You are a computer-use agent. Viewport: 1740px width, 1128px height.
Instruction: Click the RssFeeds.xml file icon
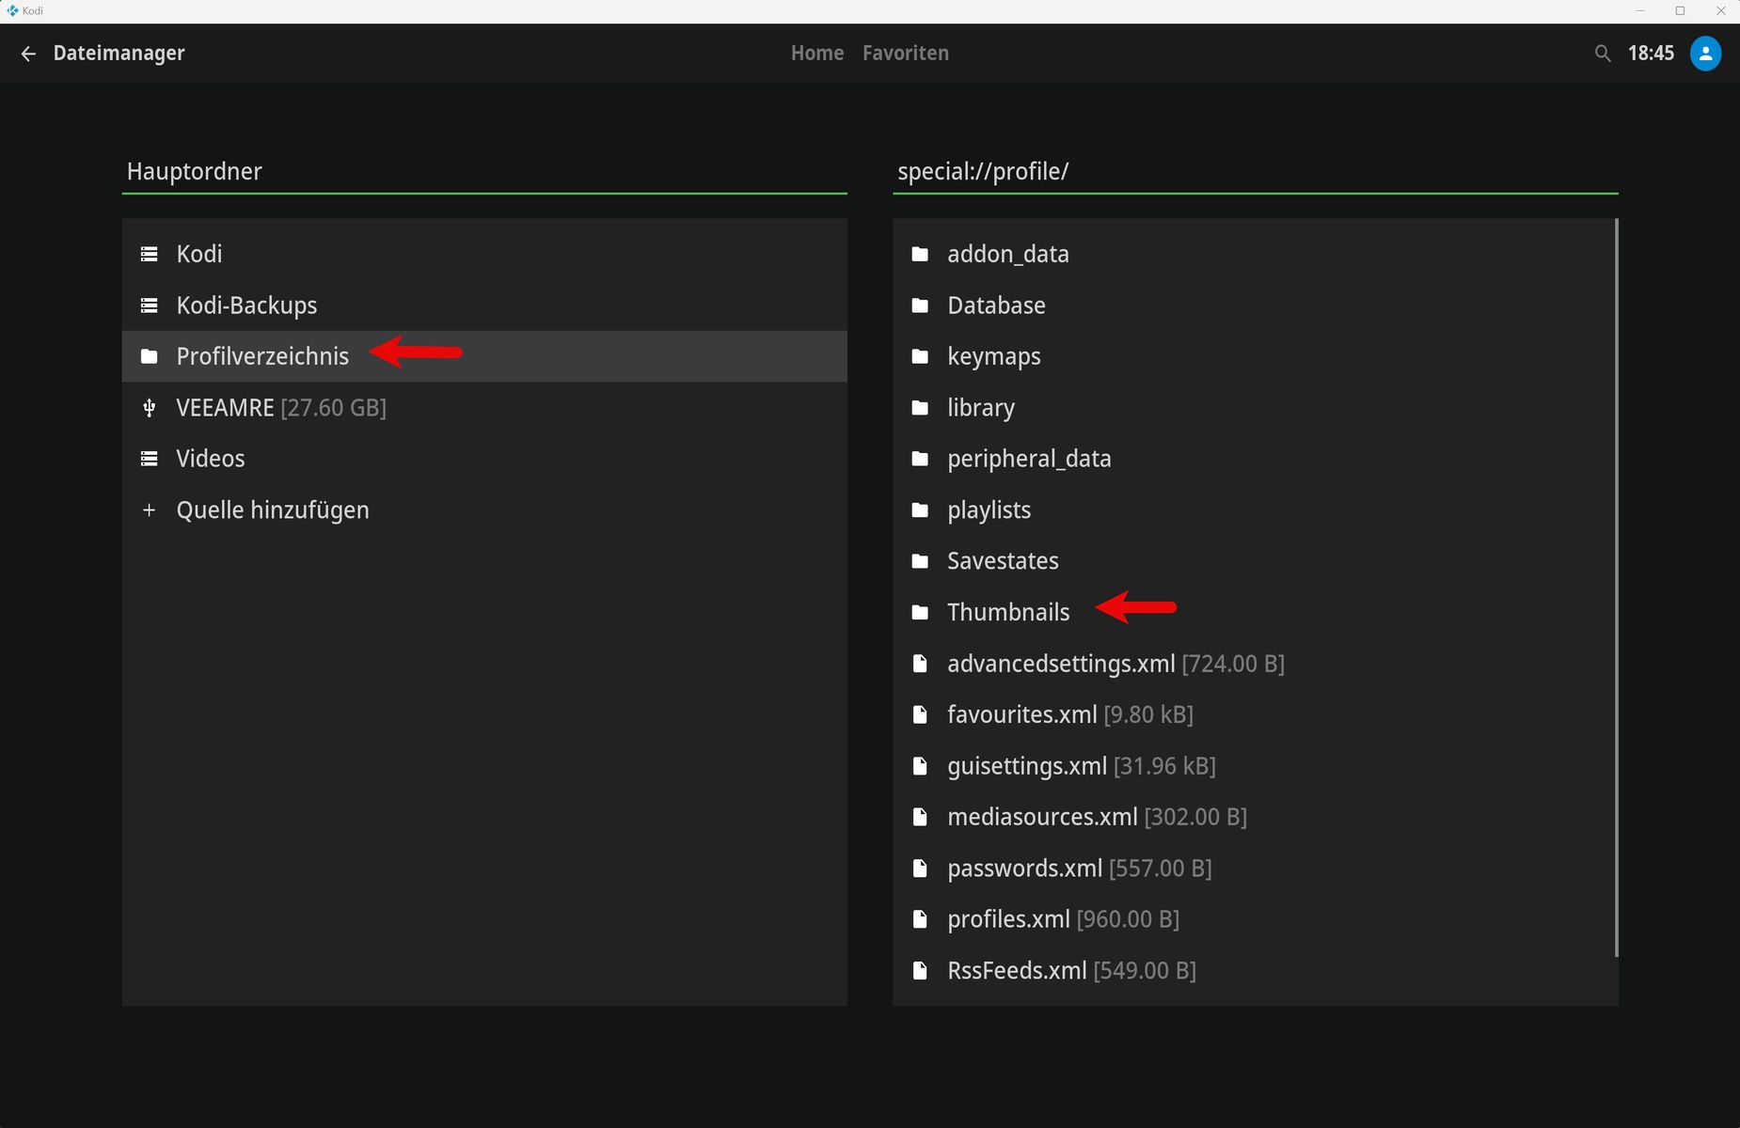click(920, 971)
